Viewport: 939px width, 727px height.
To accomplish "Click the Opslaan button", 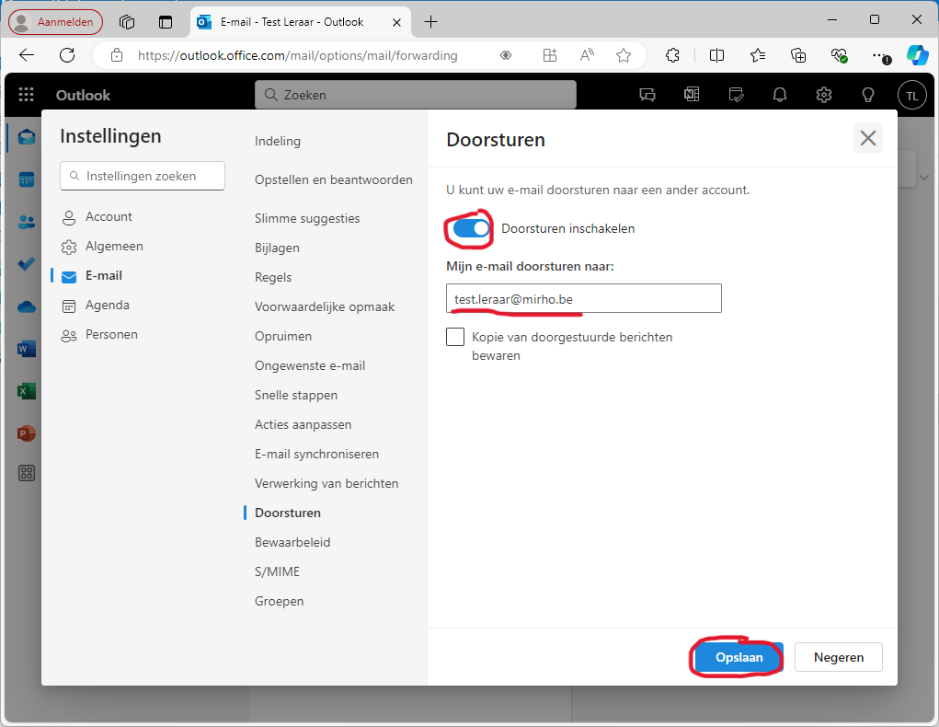I will coord(739,657).
